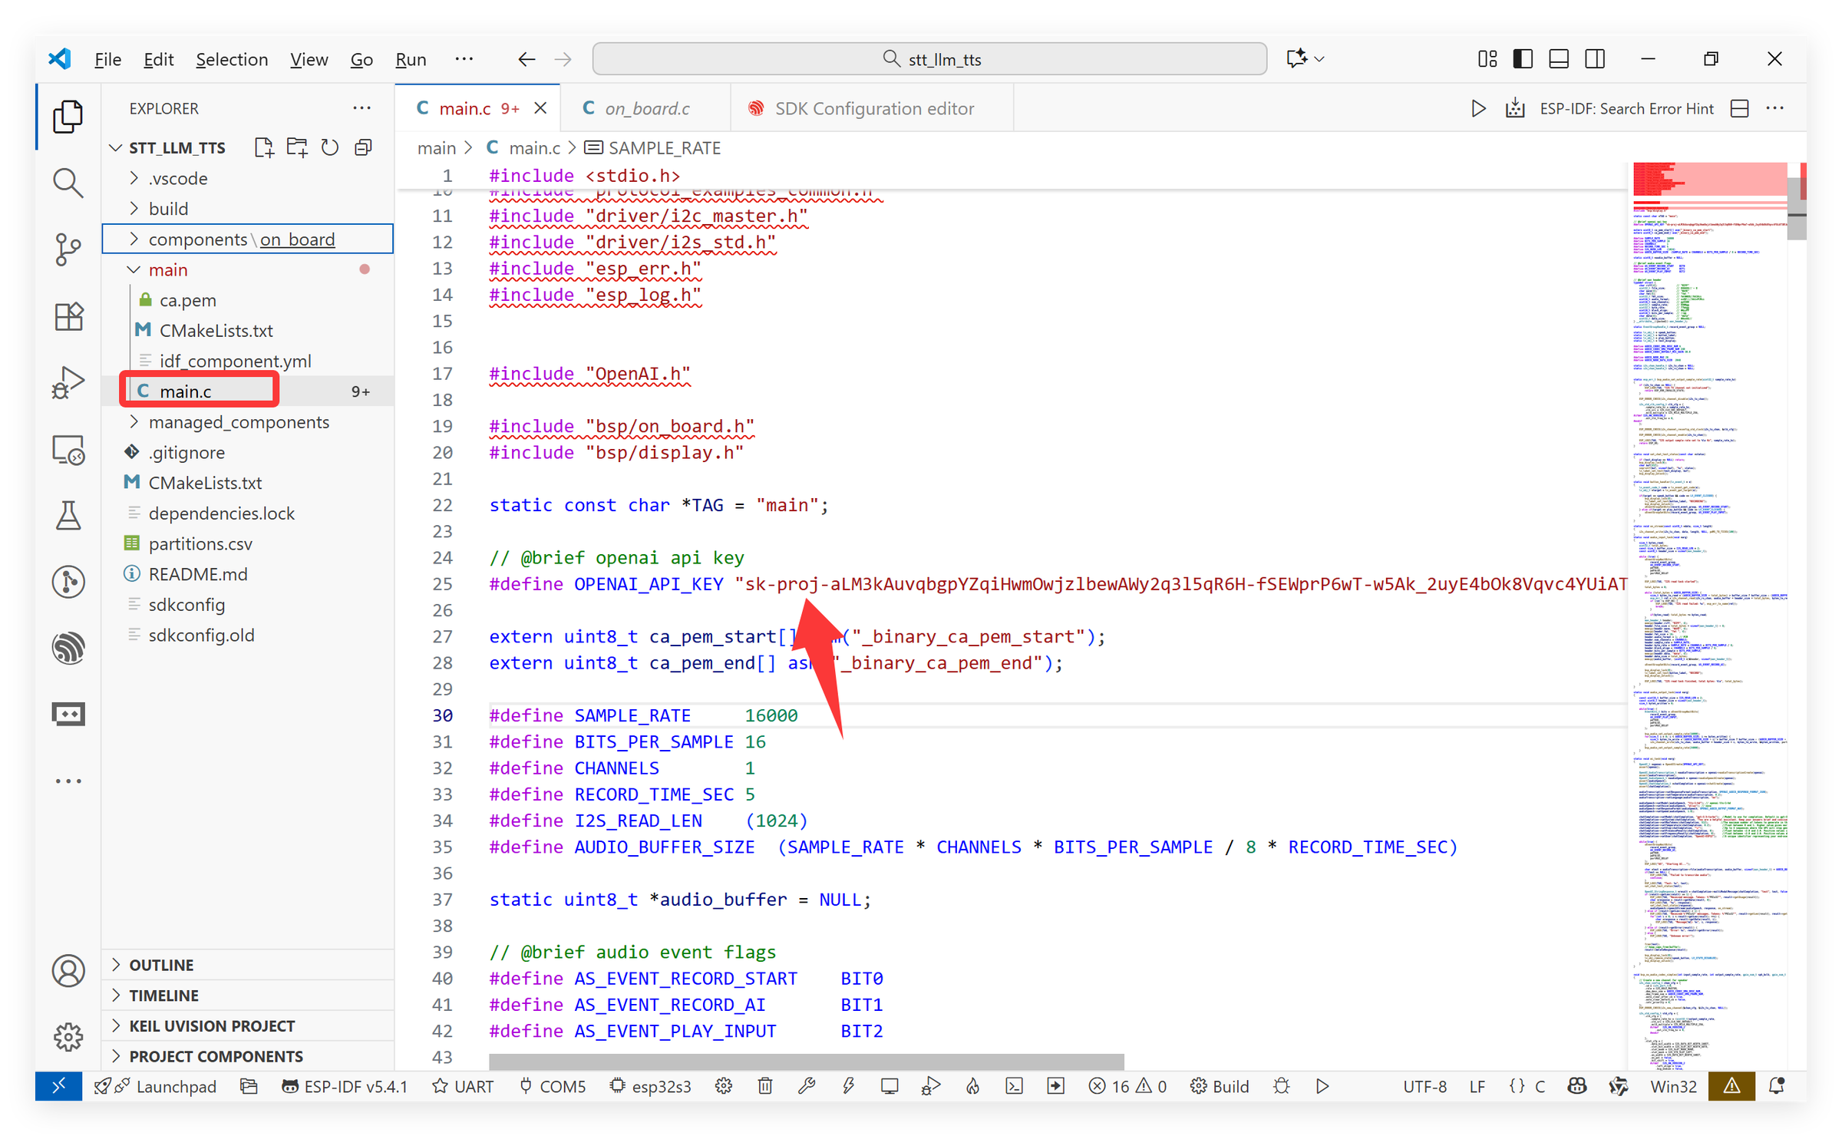
Task: Open the Selection menu
Action: [232, 59]
